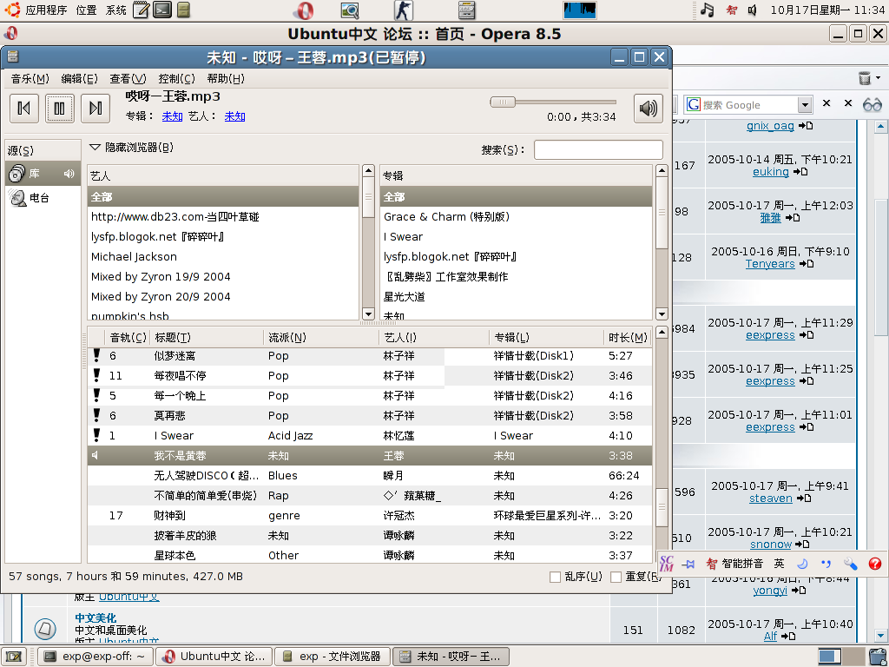Viewport: 889px width, 667px height.
Task: Launch the terminal from top panel
Action: tap(162, 10)
